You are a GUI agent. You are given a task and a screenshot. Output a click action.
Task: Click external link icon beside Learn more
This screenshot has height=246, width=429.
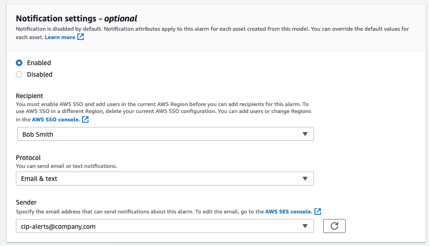click(x=81, y=37)
